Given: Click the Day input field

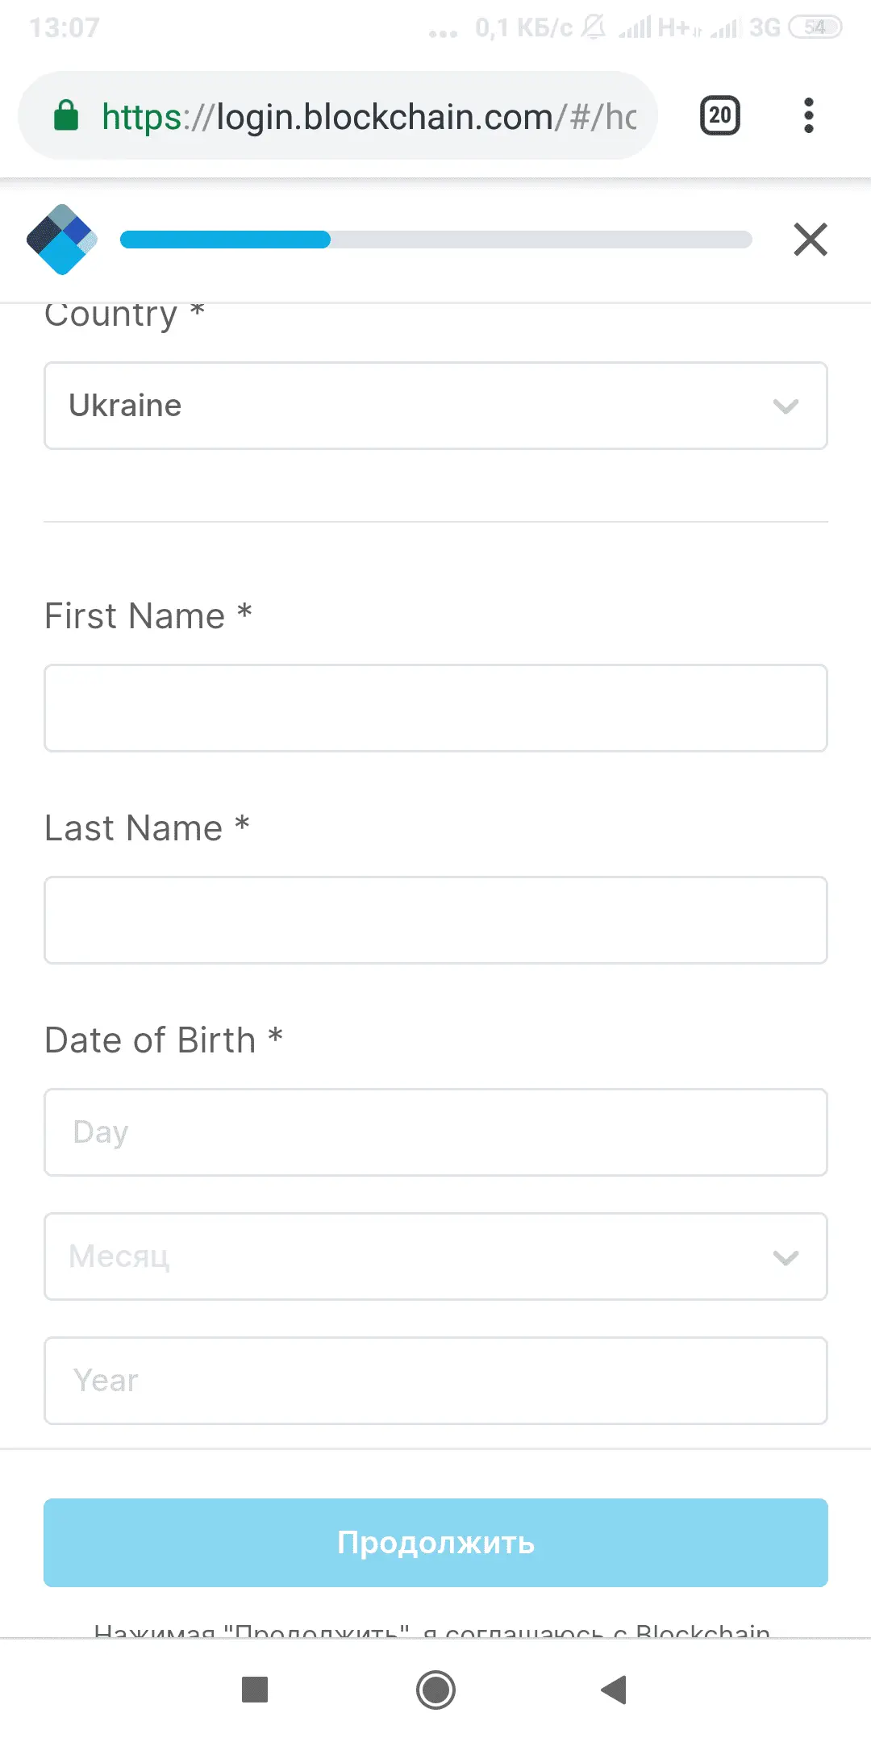Looking at the screenshot, I should pyautogui.click(x=435, y=1132).
